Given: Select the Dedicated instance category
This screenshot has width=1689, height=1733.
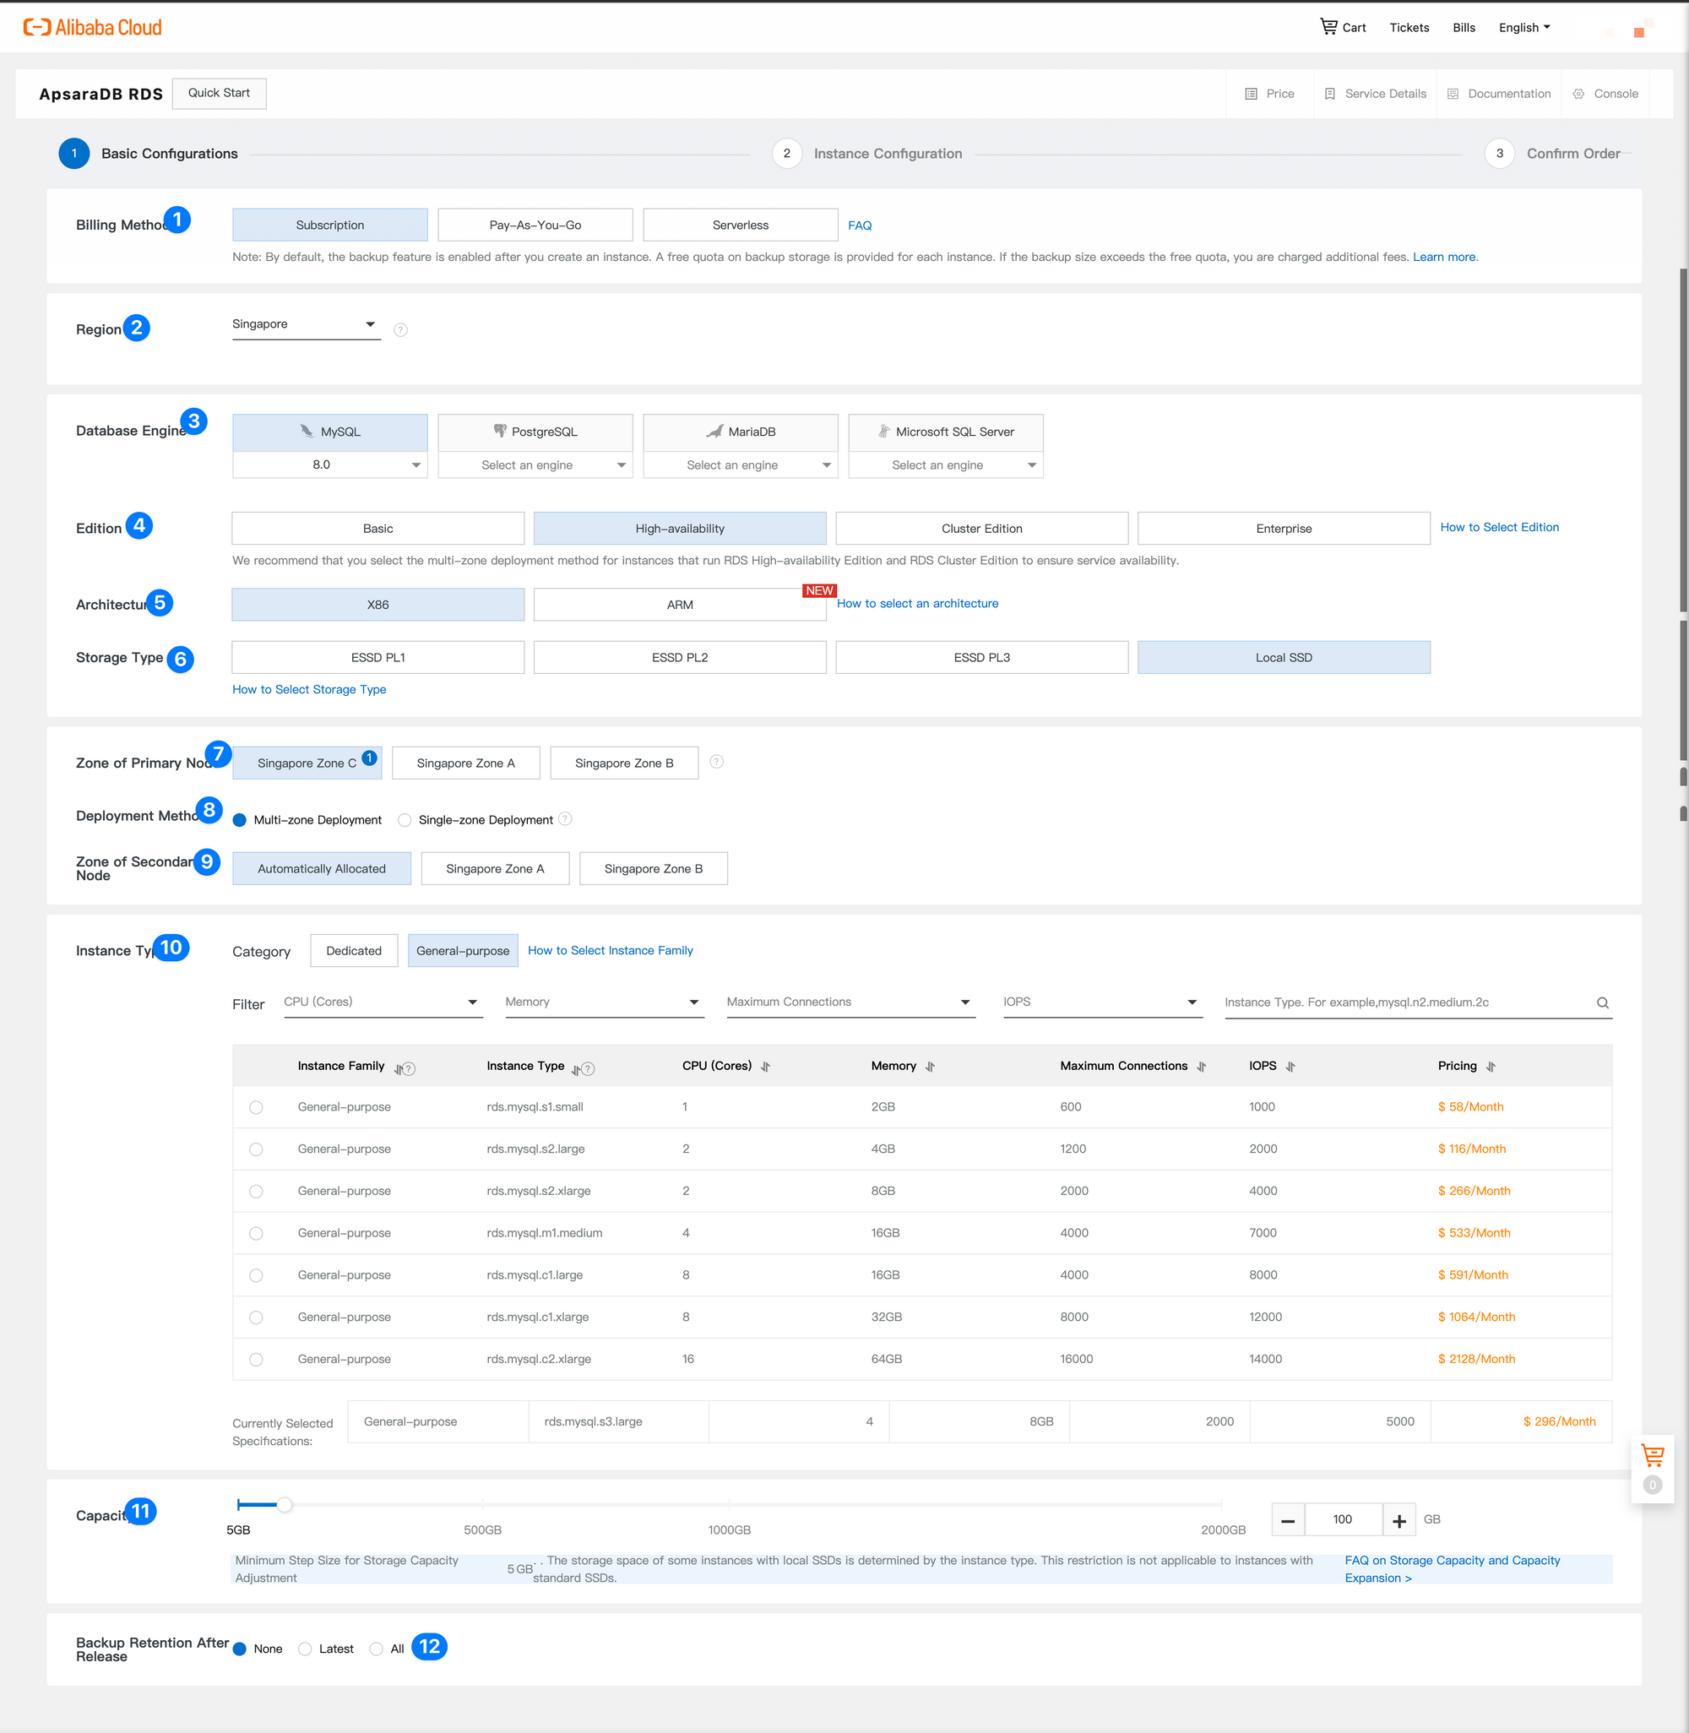Looking at the screenshot, I should click(353, 951).
